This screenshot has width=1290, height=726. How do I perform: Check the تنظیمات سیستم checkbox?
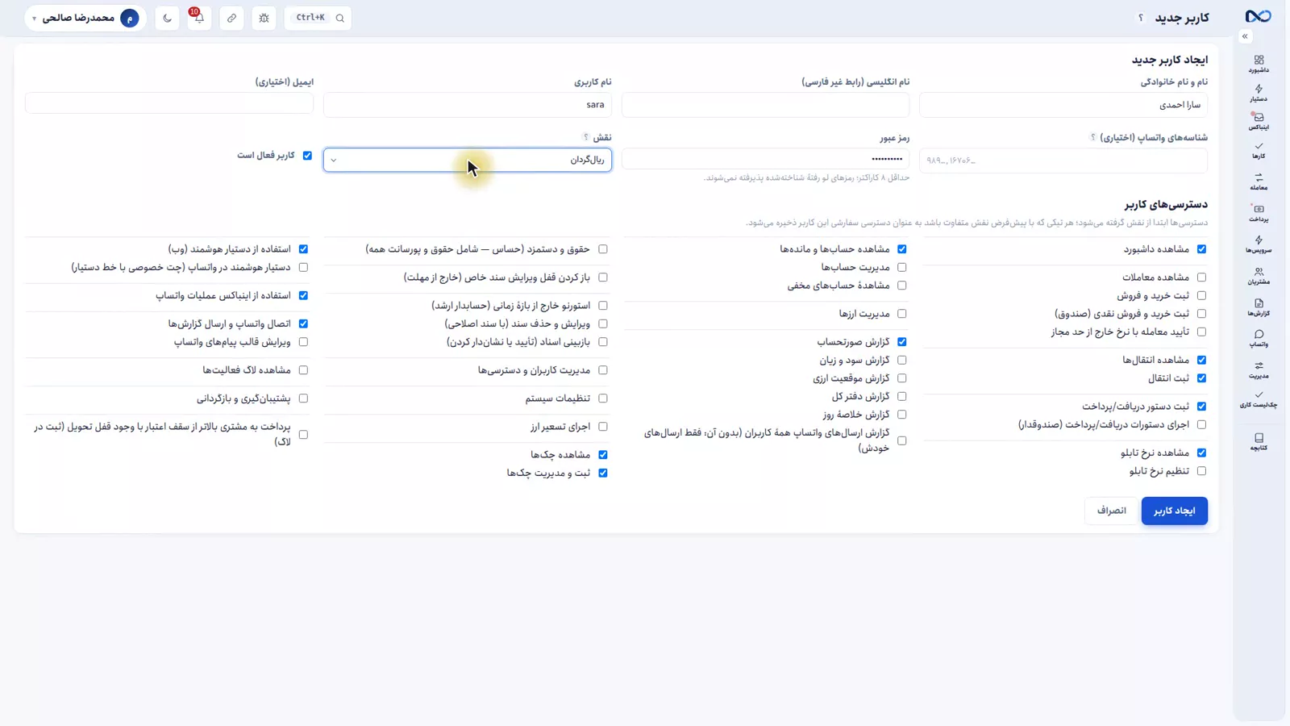click(x=602, y=398)
